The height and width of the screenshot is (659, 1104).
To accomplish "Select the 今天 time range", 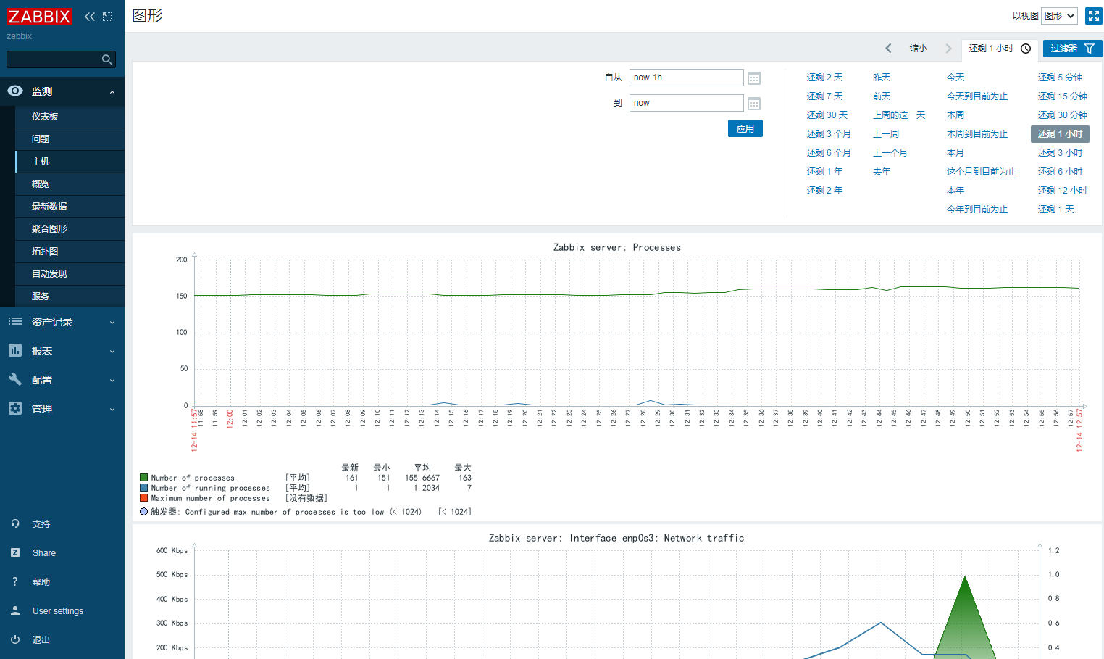I will pyautogui.click(x=955, y=78).
